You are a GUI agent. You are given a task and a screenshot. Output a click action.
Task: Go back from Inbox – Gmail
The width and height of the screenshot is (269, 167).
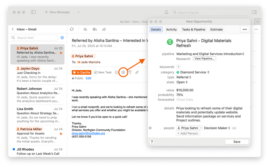click(13, 29)
